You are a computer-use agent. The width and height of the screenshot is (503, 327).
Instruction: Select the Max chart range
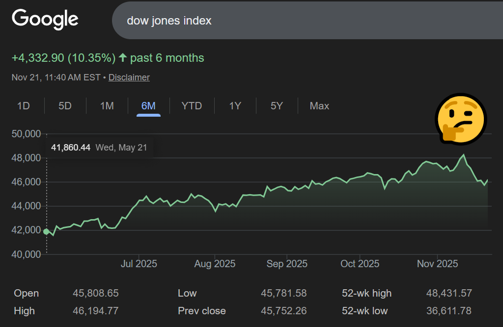319,106
